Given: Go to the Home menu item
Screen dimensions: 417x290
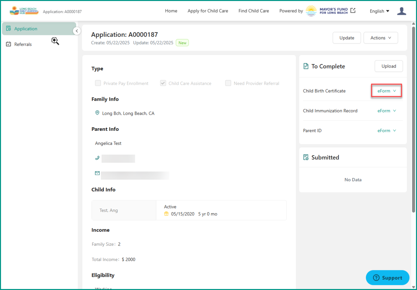Looking at the screenshot, I should (171, 11).
